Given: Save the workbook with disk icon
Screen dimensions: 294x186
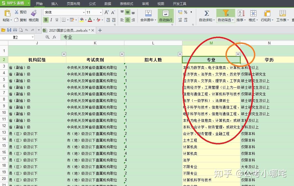Looking at the screenshot, I should click(9, 30).
